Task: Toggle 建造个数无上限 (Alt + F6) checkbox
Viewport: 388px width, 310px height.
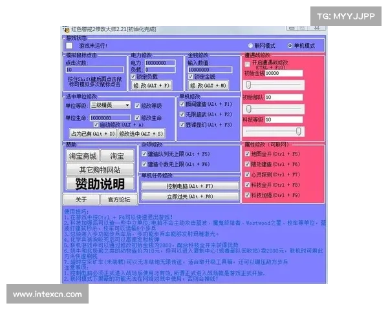Action: pos(144,164)
